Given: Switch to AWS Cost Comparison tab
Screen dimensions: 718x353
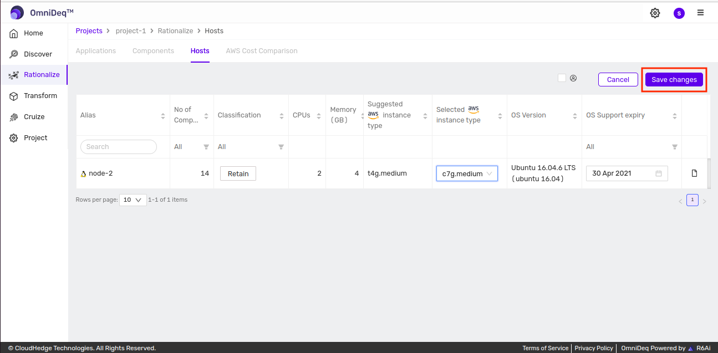Looking at the screenshot, I should point(262,51).
